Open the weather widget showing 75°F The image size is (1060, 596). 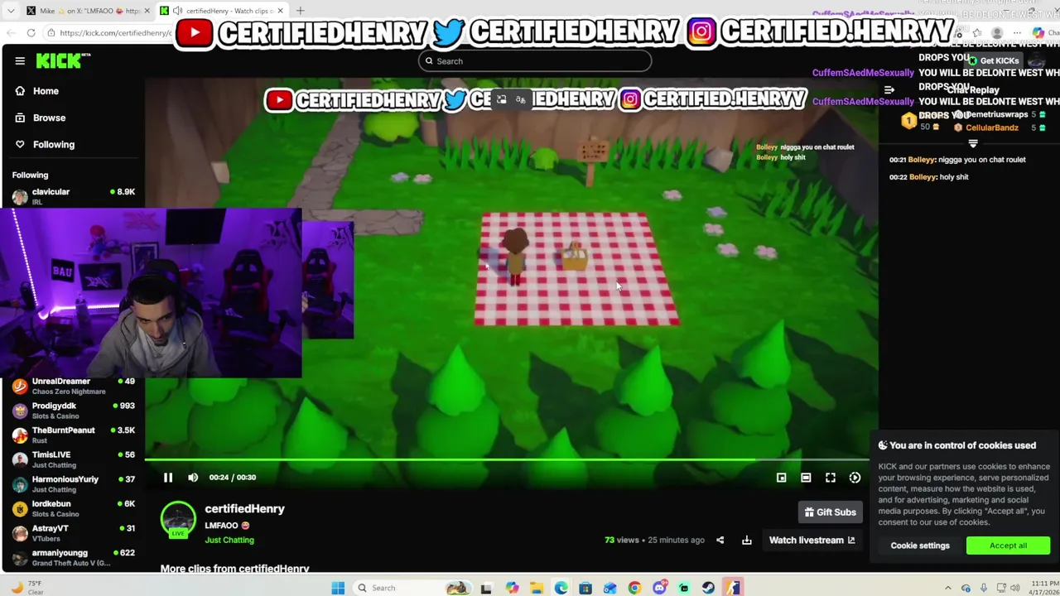(26, 588)
